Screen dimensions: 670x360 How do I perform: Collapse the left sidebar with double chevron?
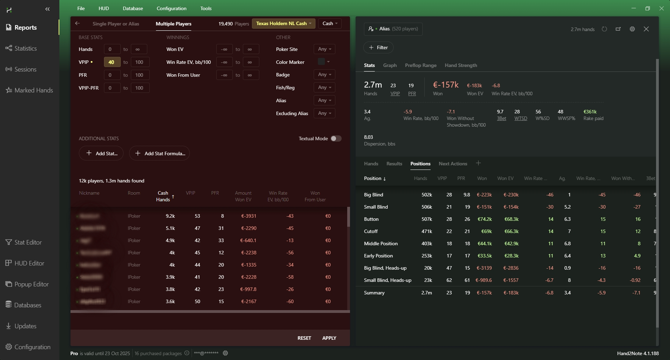pos(47,9)
